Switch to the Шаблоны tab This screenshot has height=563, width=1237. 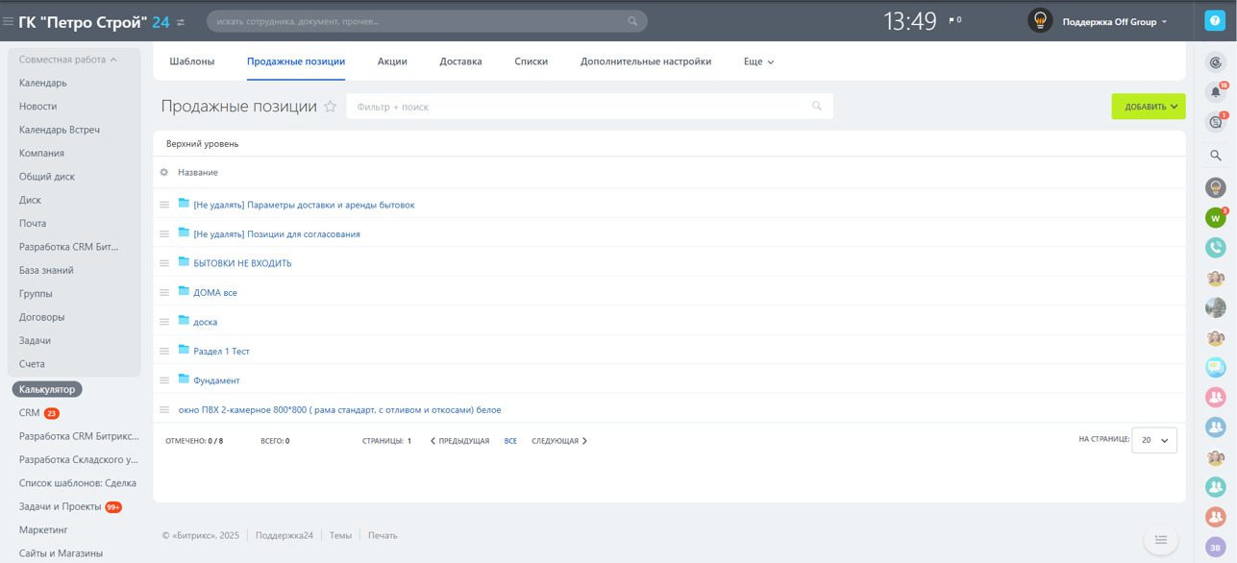click(x=192, y=61)
